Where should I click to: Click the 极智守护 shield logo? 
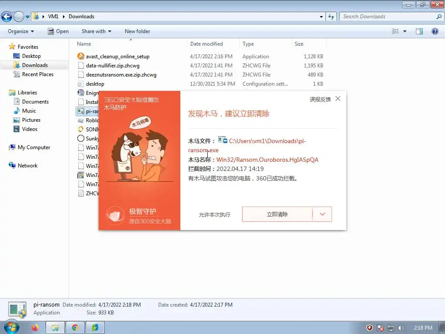click(x=115, y=216)
